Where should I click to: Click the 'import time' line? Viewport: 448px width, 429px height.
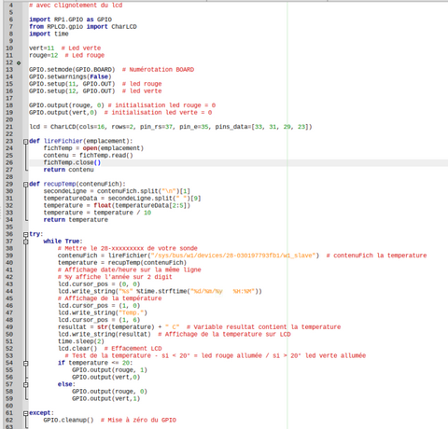tap(49, 34)
